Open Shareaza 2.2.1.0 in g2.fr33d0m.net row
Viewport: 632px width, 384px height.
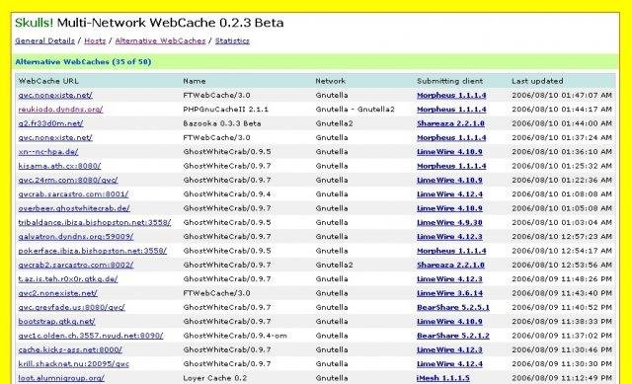450,123
